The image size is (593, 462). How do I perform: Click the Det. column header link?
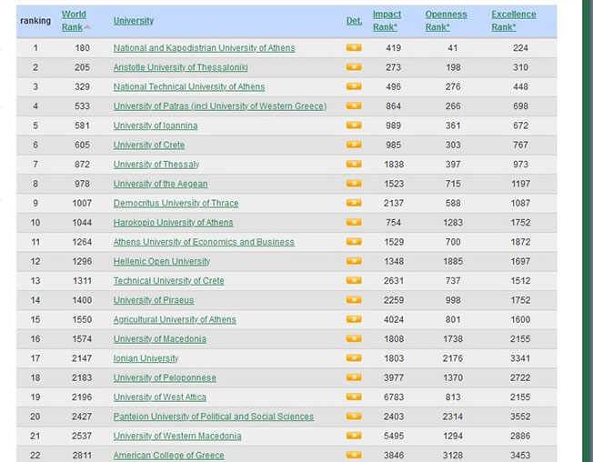(x=354, y=21)
